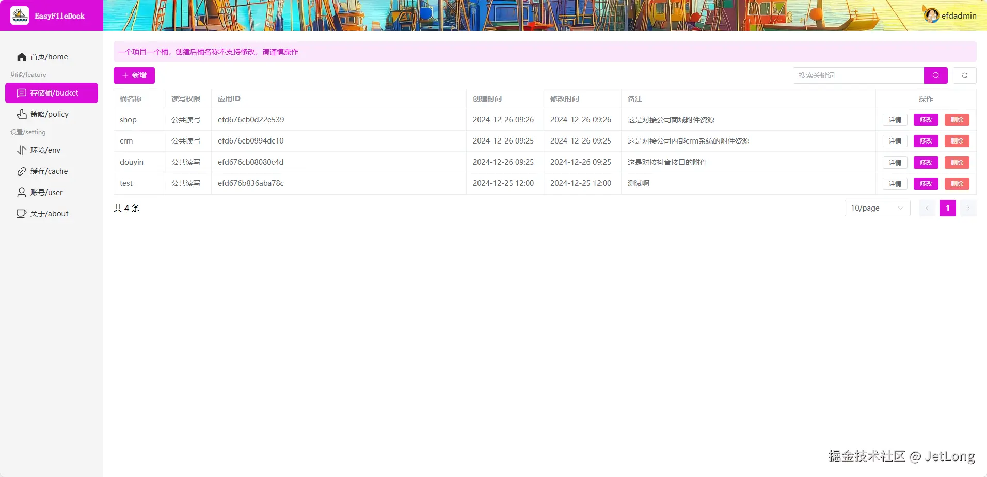
Task: Click app ID efd676cb08080c4d
Action: [x=251, y=162]
